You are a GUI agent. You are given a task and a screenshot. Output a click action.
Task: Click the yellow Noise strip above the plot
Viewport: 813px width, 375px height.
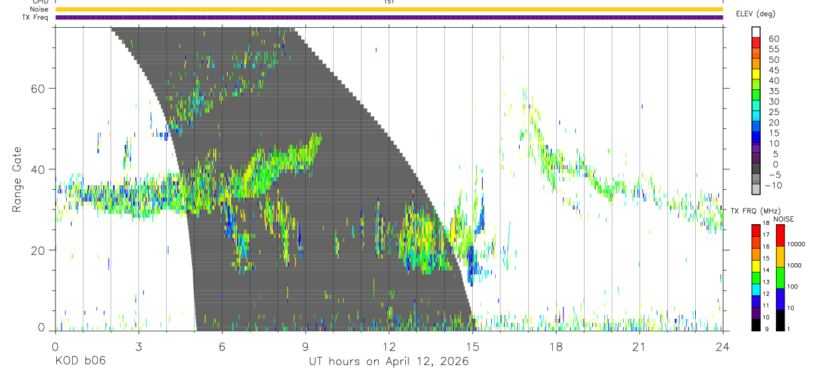click(389, 9)
